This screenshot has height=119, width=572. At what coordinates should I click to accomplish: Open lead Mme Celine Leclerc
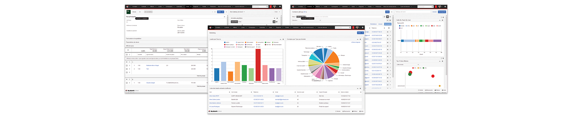pyautogui.click(x=215, y=99)
